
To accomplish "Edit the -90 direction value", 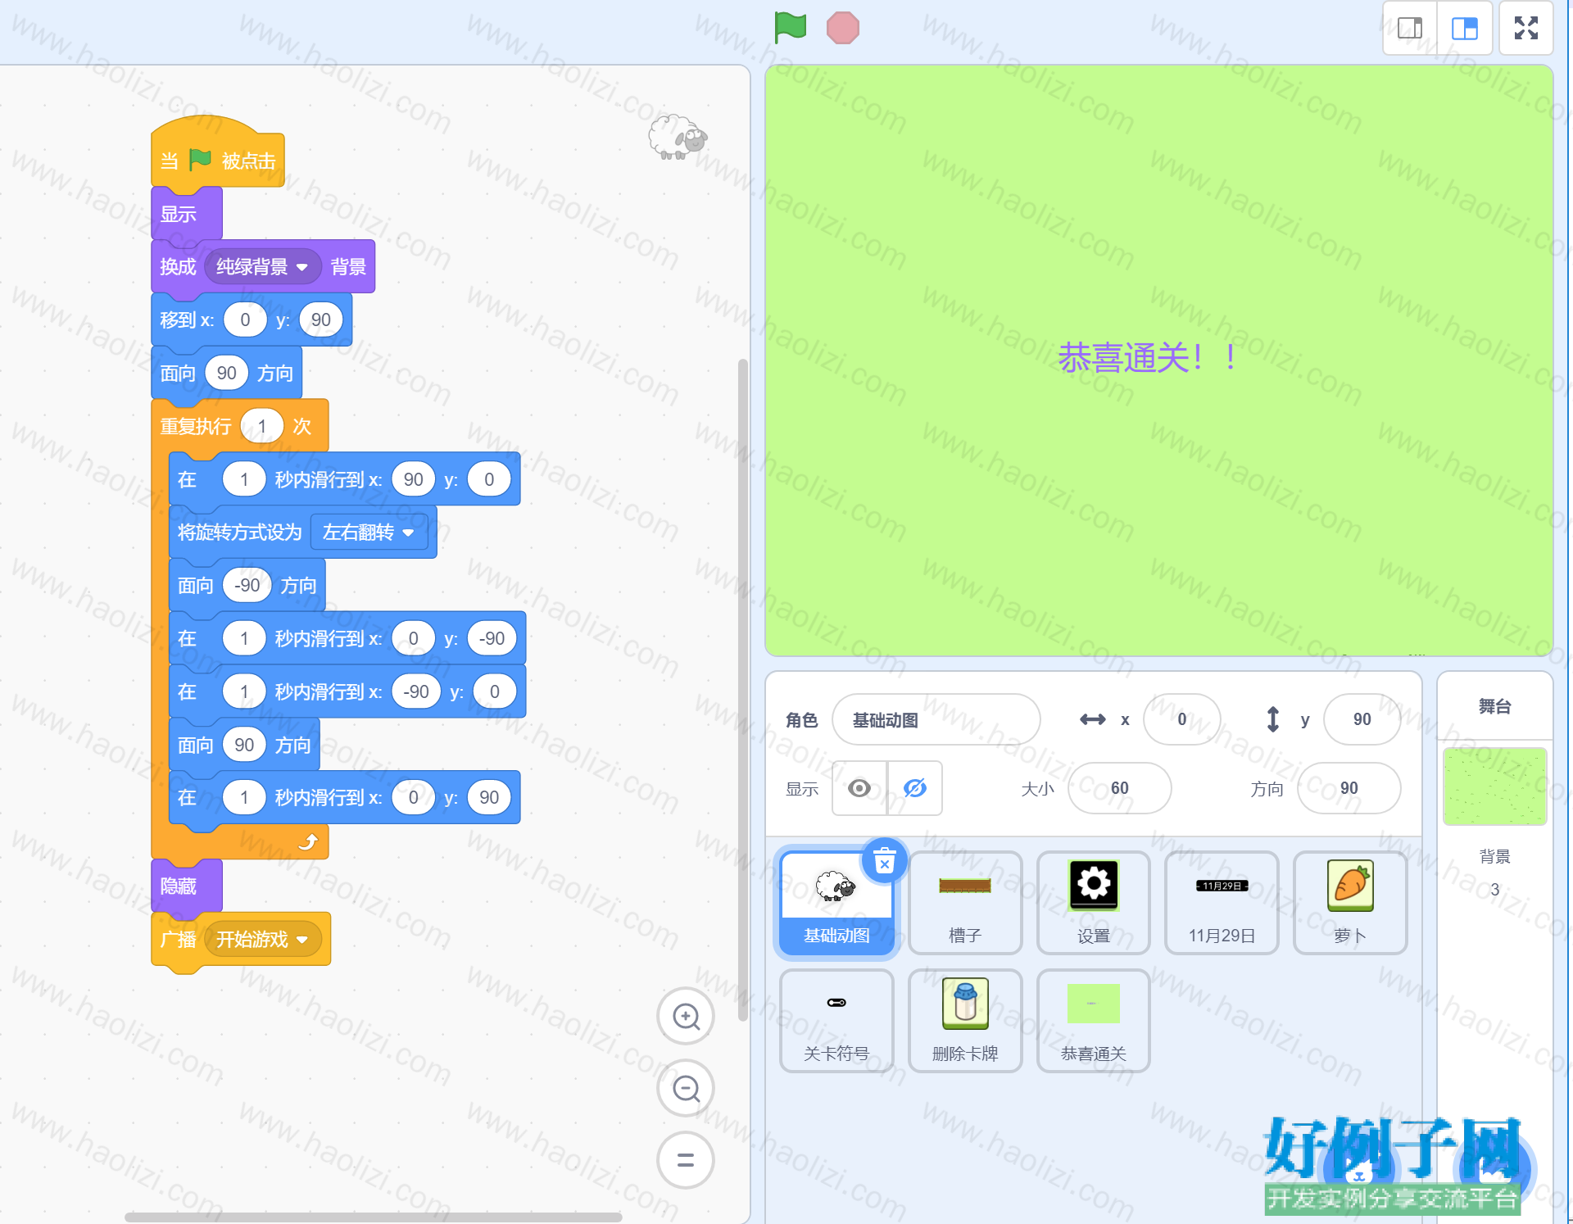I will pos(247,585).
